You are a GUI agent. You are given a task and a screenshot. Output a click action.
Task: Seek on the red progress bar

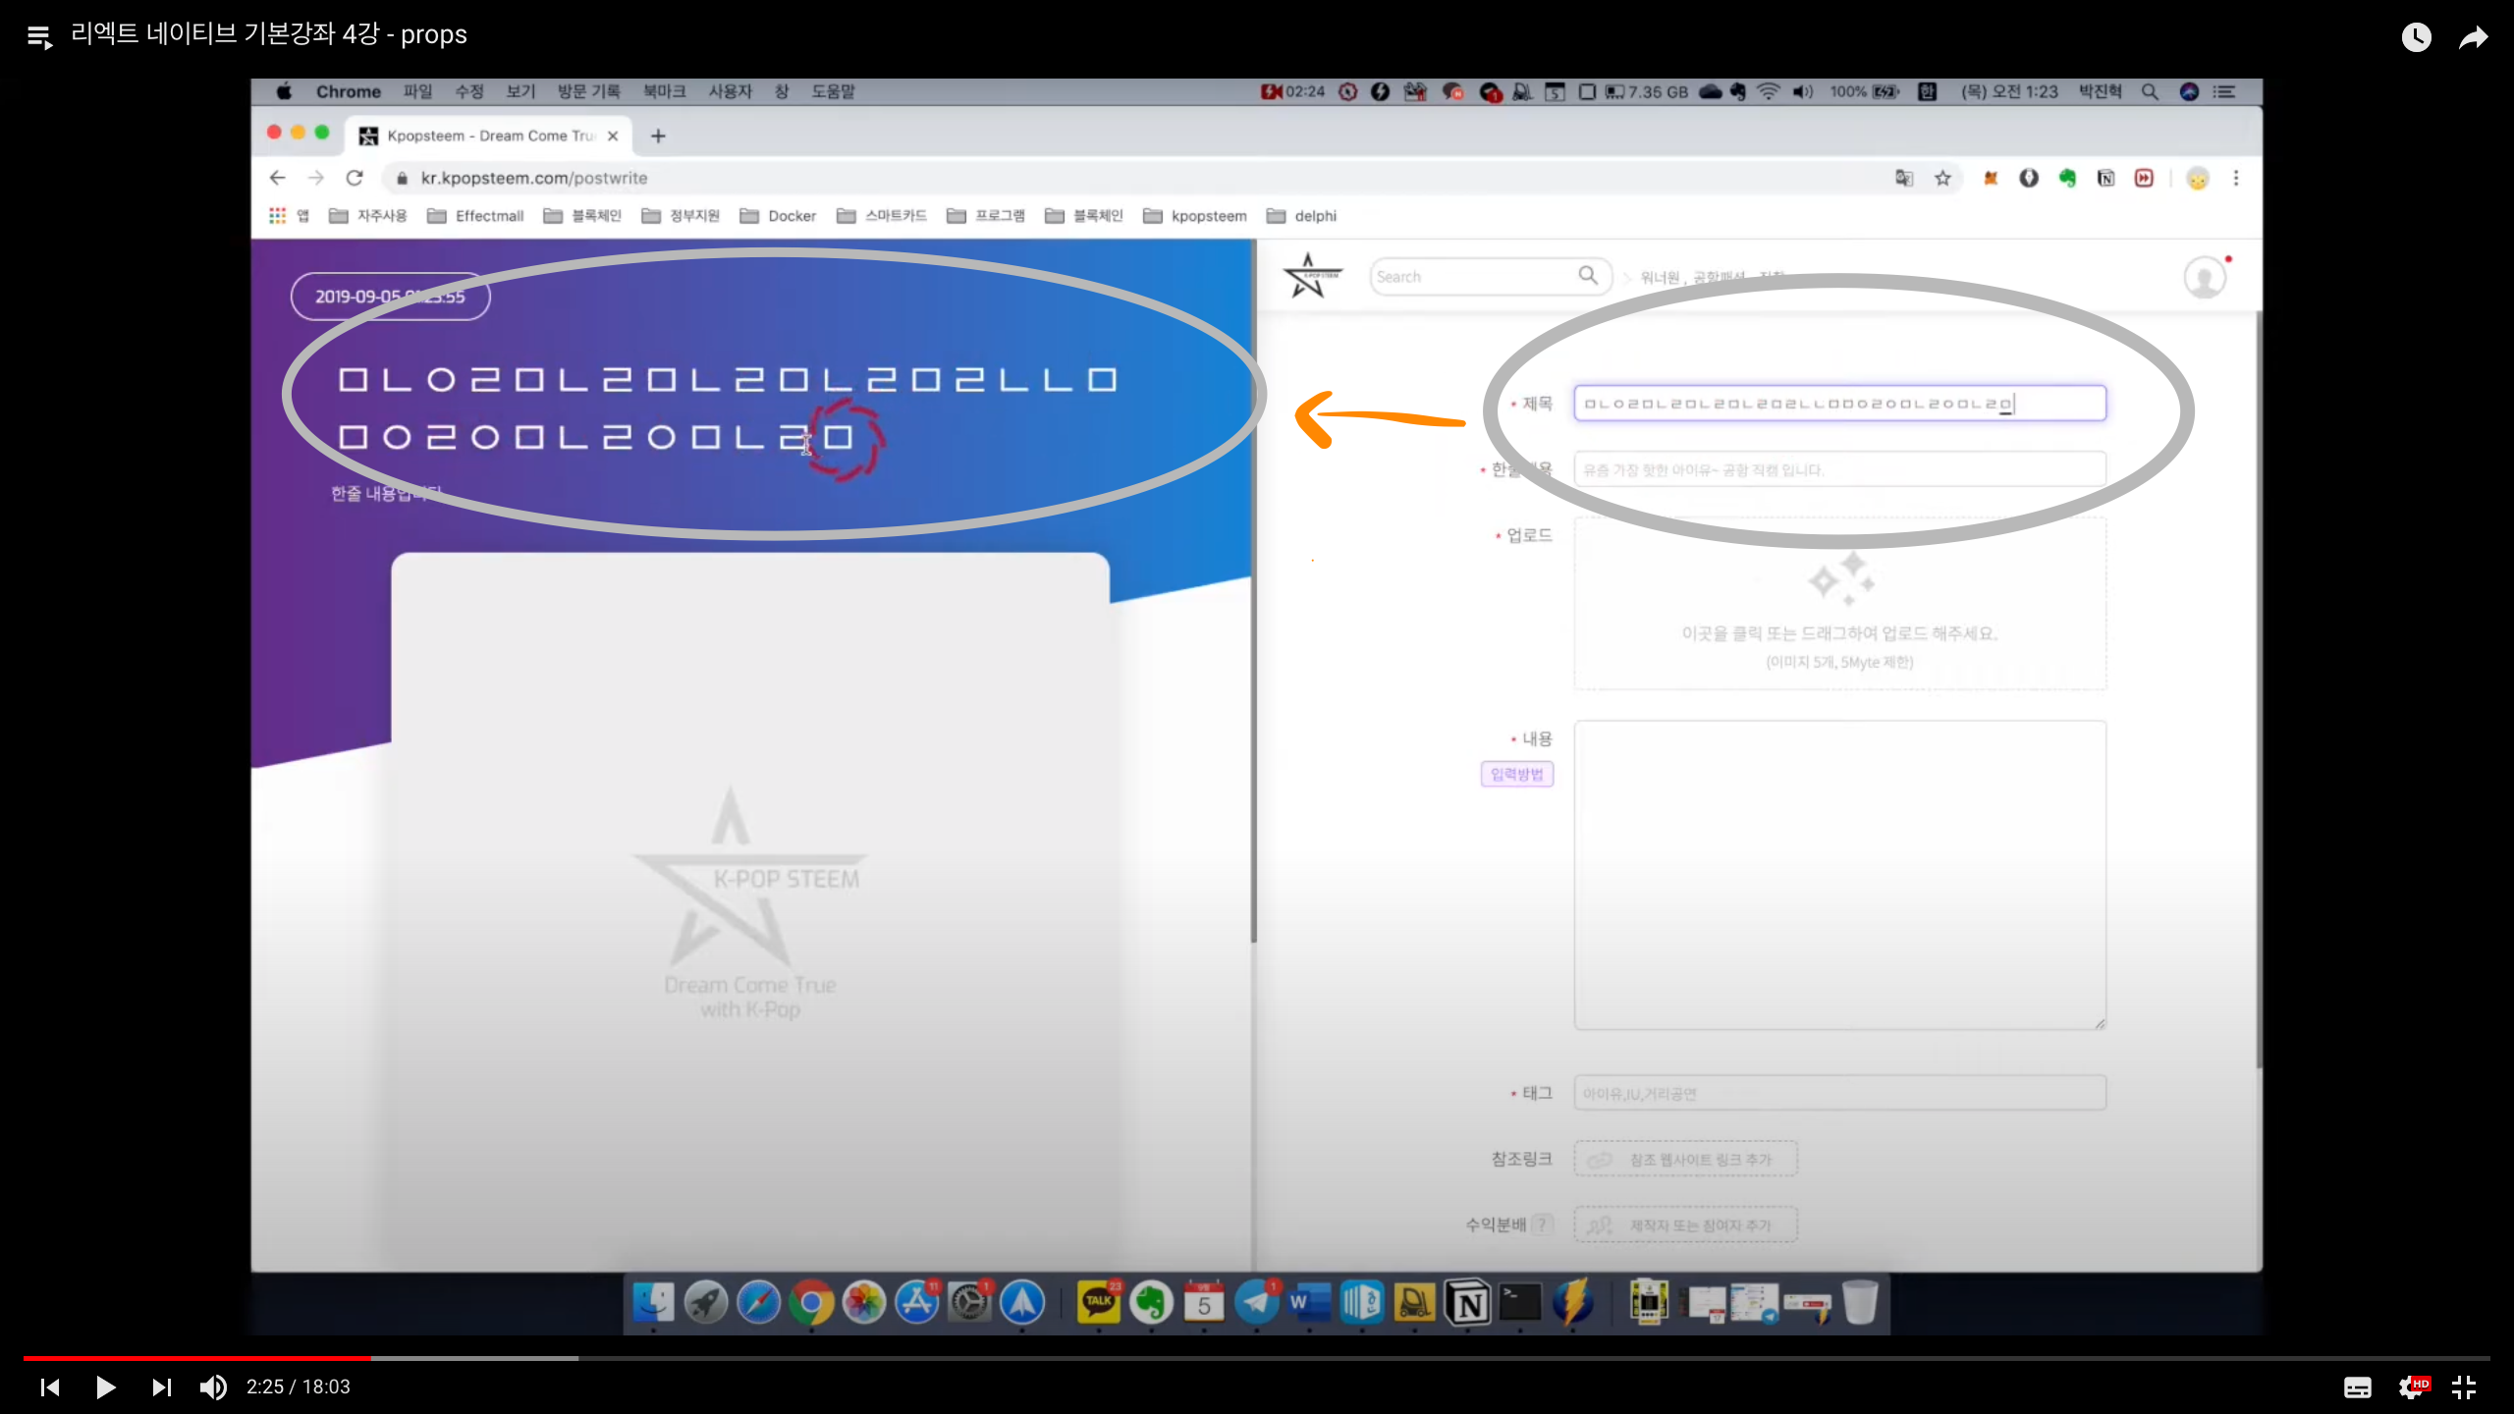point(196,1358)
